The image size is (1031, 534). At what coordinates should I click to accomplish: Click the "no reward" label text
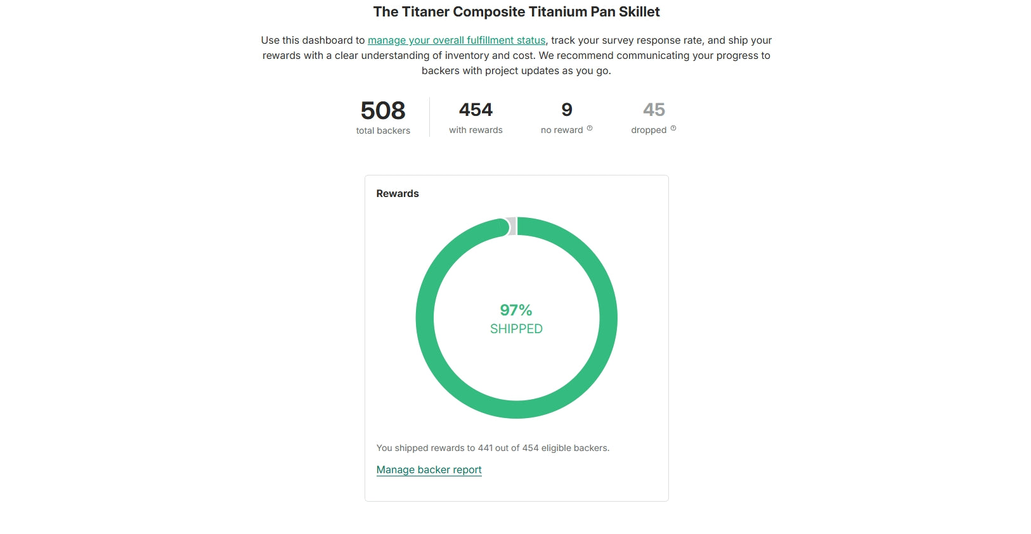pos(561,130)
